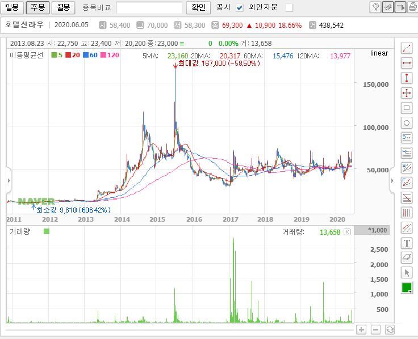
Task: Click the 최소값 9,810 minimum marker
Action: tap(72, 209)
